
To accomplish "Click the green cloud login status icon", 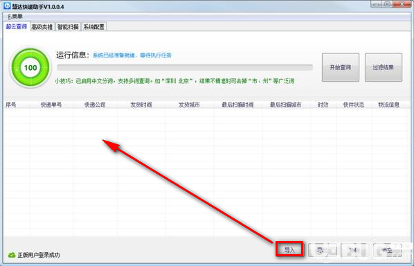I will point(12,255).
